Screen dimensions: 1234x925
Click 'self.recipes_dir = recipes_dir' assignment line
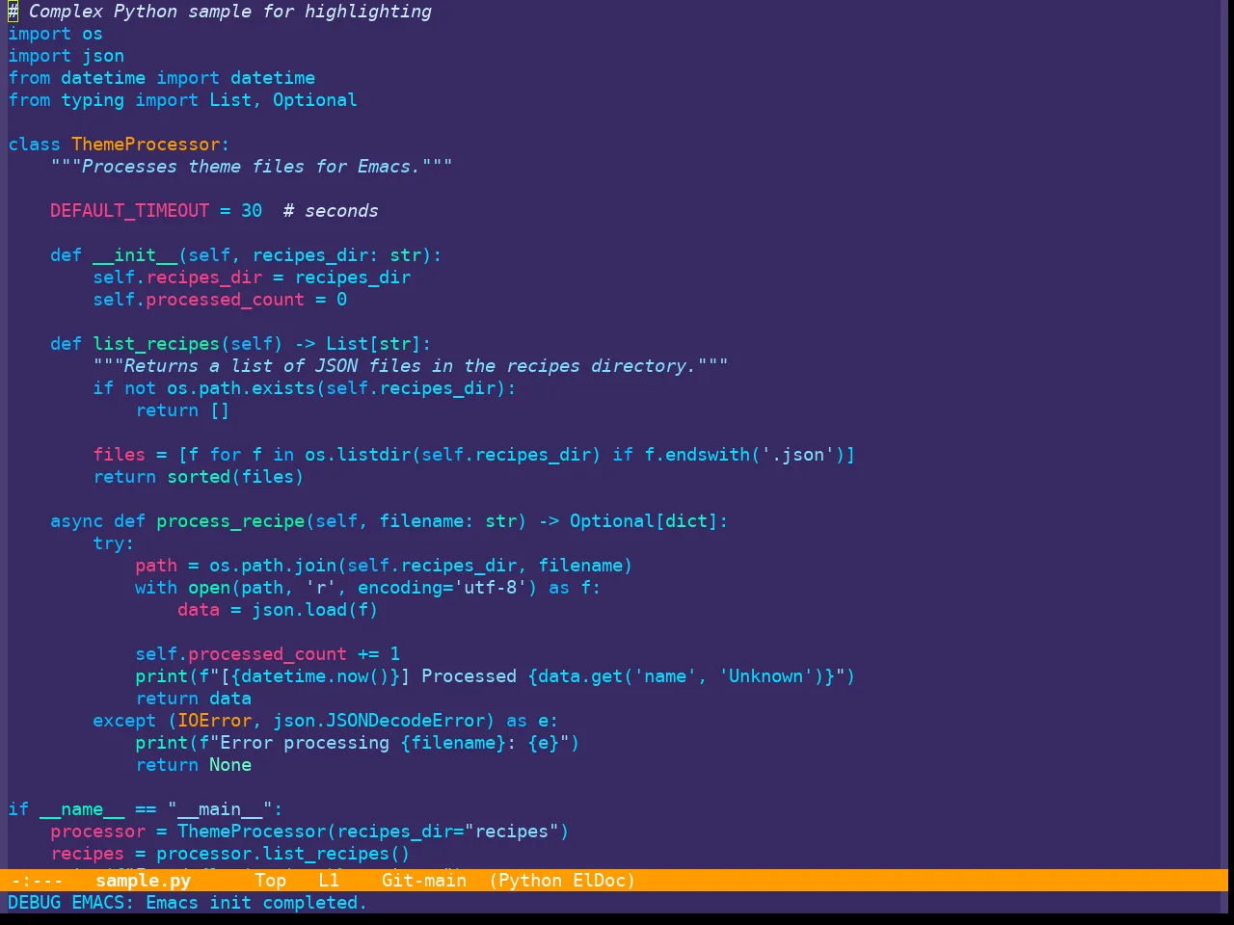tap(252, 277)
